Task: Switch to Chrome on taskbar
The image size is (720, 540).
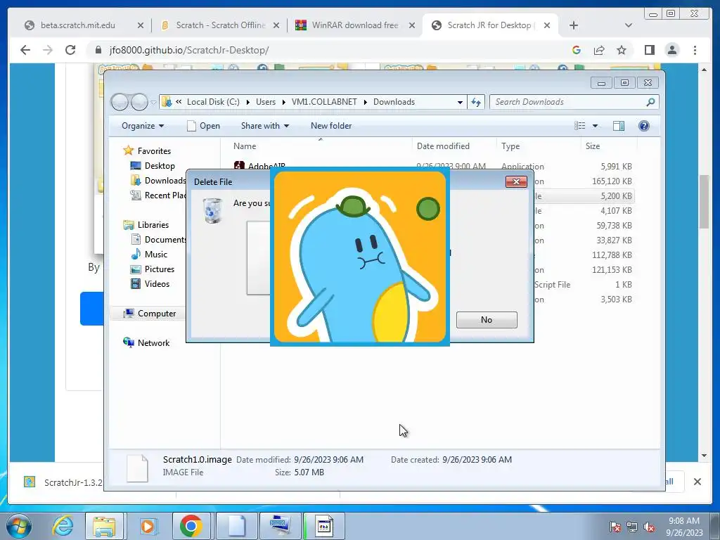Action: 191,526
